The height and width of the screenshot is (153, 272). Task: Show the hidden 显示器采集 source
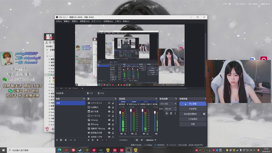(109, 116)
